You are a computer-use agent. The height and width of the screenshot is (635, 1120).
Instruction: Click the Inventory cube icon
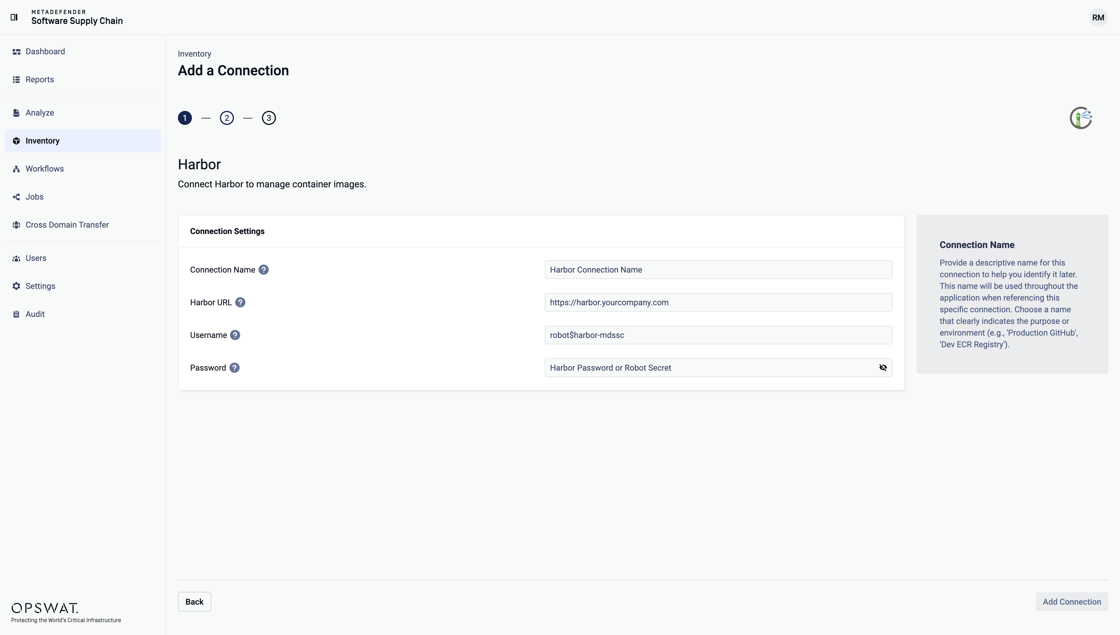click(x=16, y=140)
